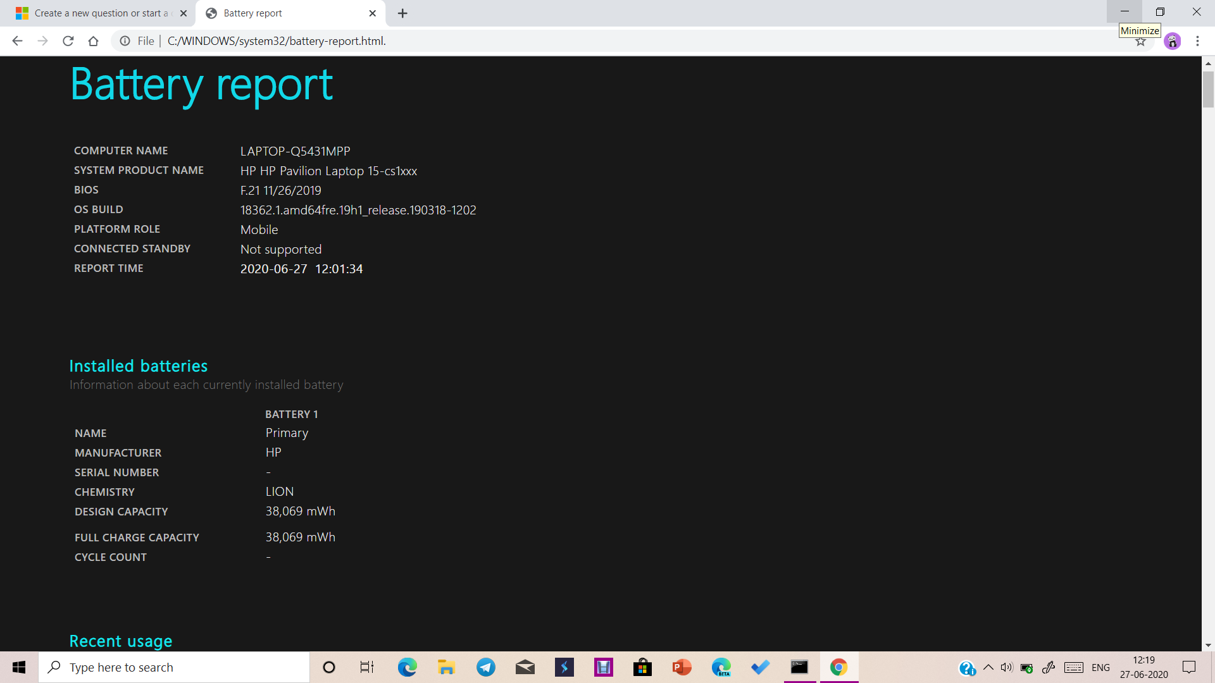Bookmark this page with the star icon

pyautogui.click(x=1140, y=42)
